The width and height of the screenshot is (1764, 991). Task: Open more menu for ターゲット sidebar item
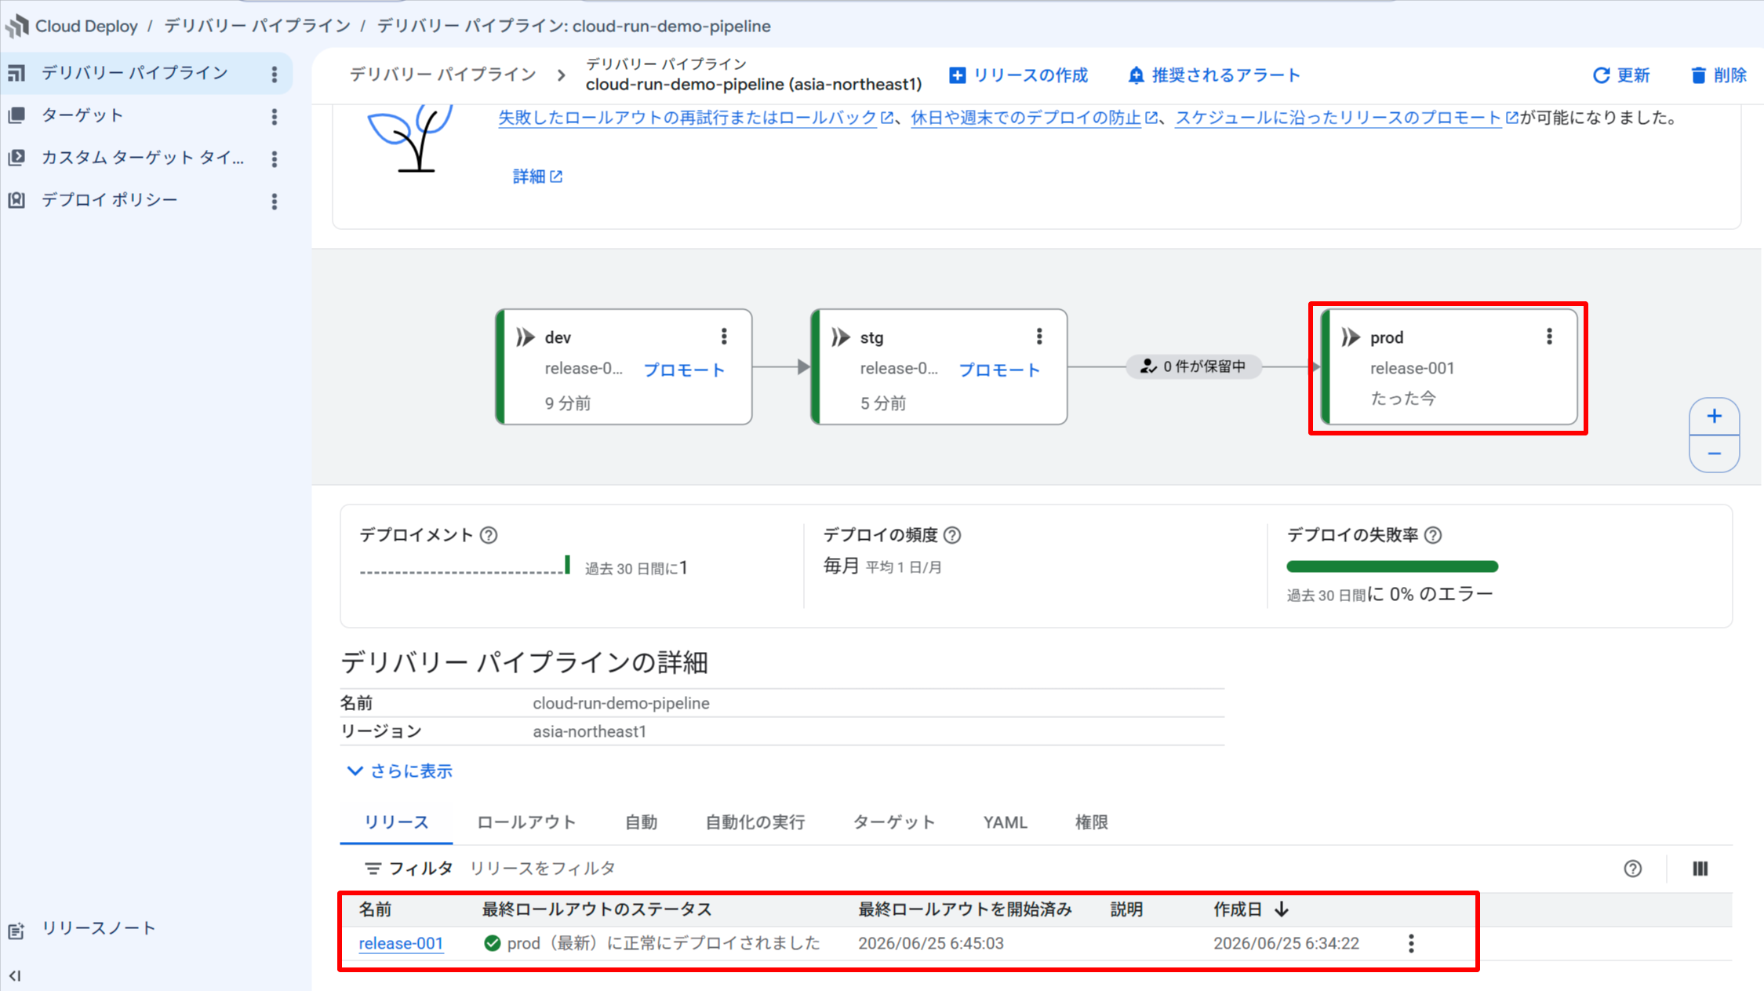[275, 116]
